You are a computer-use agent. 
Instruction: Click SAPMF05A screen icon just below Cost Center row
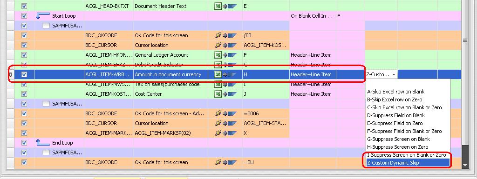(46, 104)
